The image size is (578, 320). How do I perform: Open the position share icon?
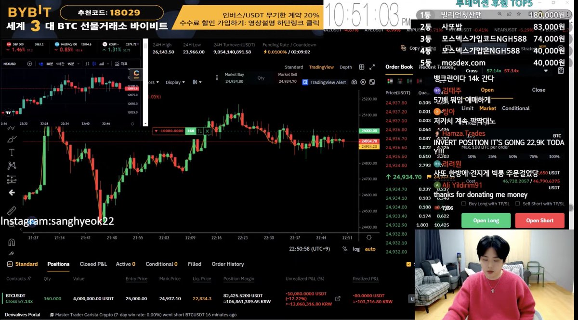(338, 299)
